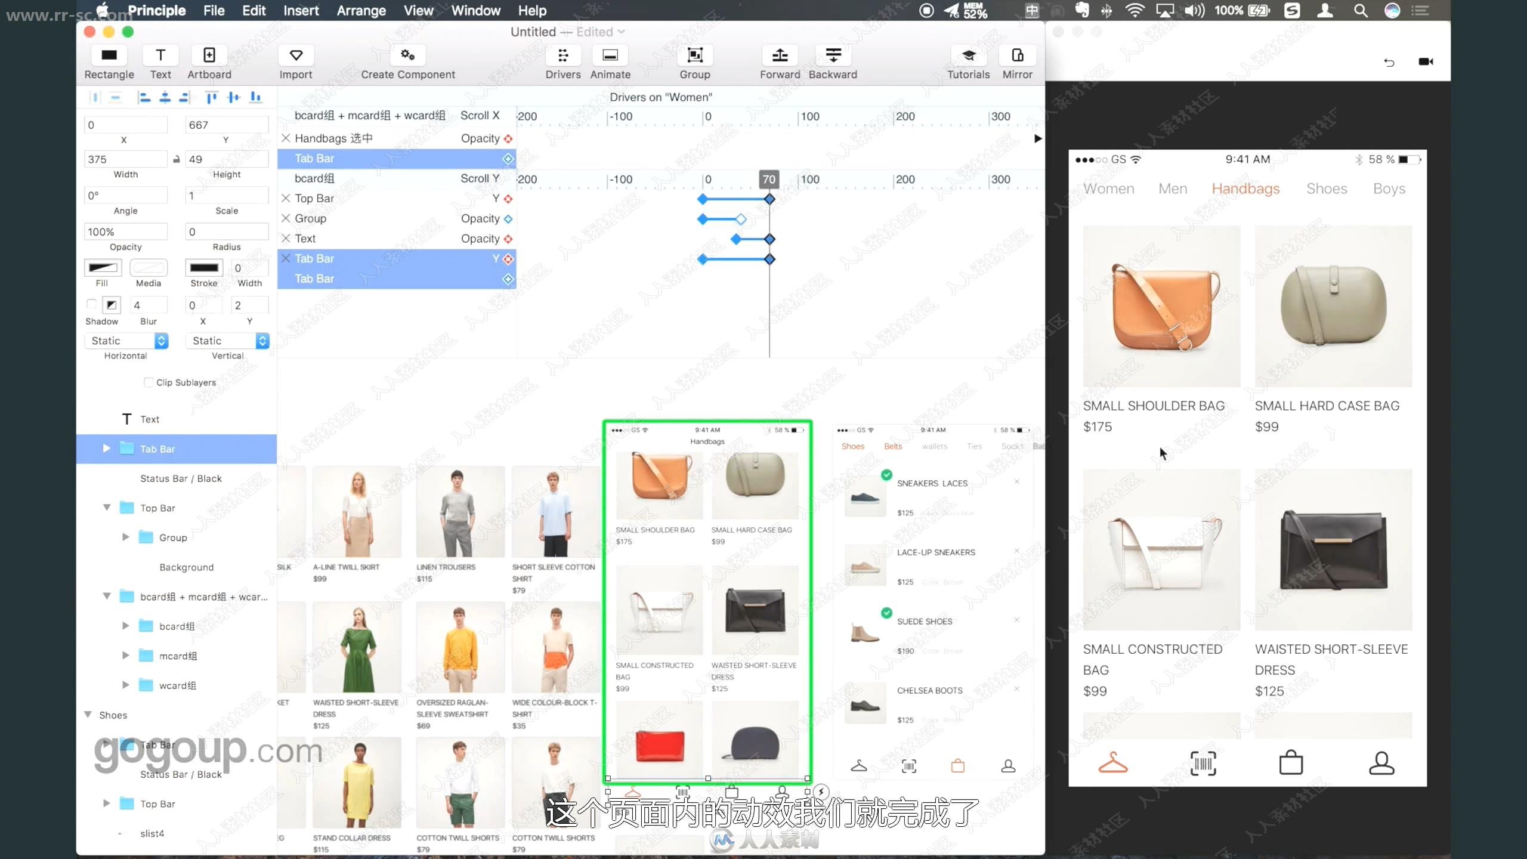Check the Clip Sublayers option
The width and height of the screenshot is (1527, 859).
(x=149, y=382)
